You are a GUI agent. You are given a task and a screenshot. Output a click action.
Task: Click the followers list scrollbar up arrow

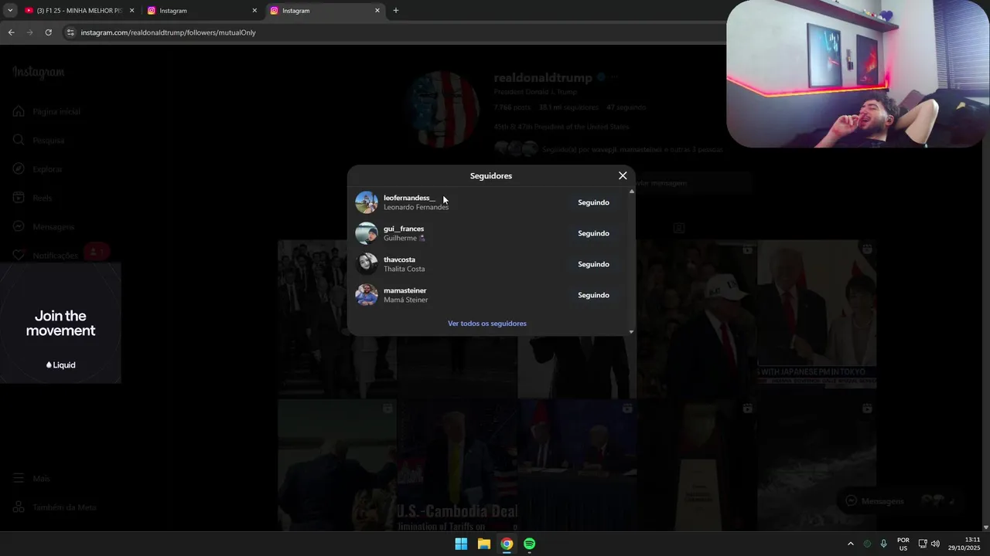point(631,191)
